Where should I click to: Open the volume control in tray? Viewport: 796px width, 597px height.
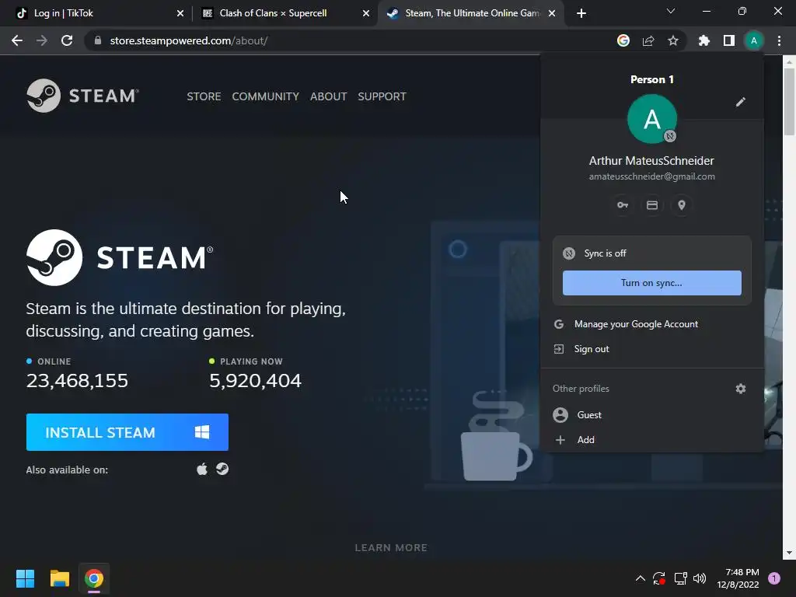[x=700, y=578]
